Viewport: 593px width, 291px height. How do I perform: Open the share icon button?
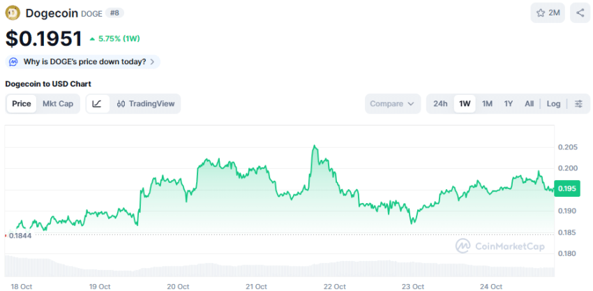(580, 13)
